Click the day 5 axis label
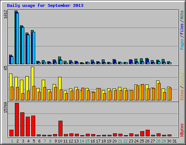 pos(34,141)
